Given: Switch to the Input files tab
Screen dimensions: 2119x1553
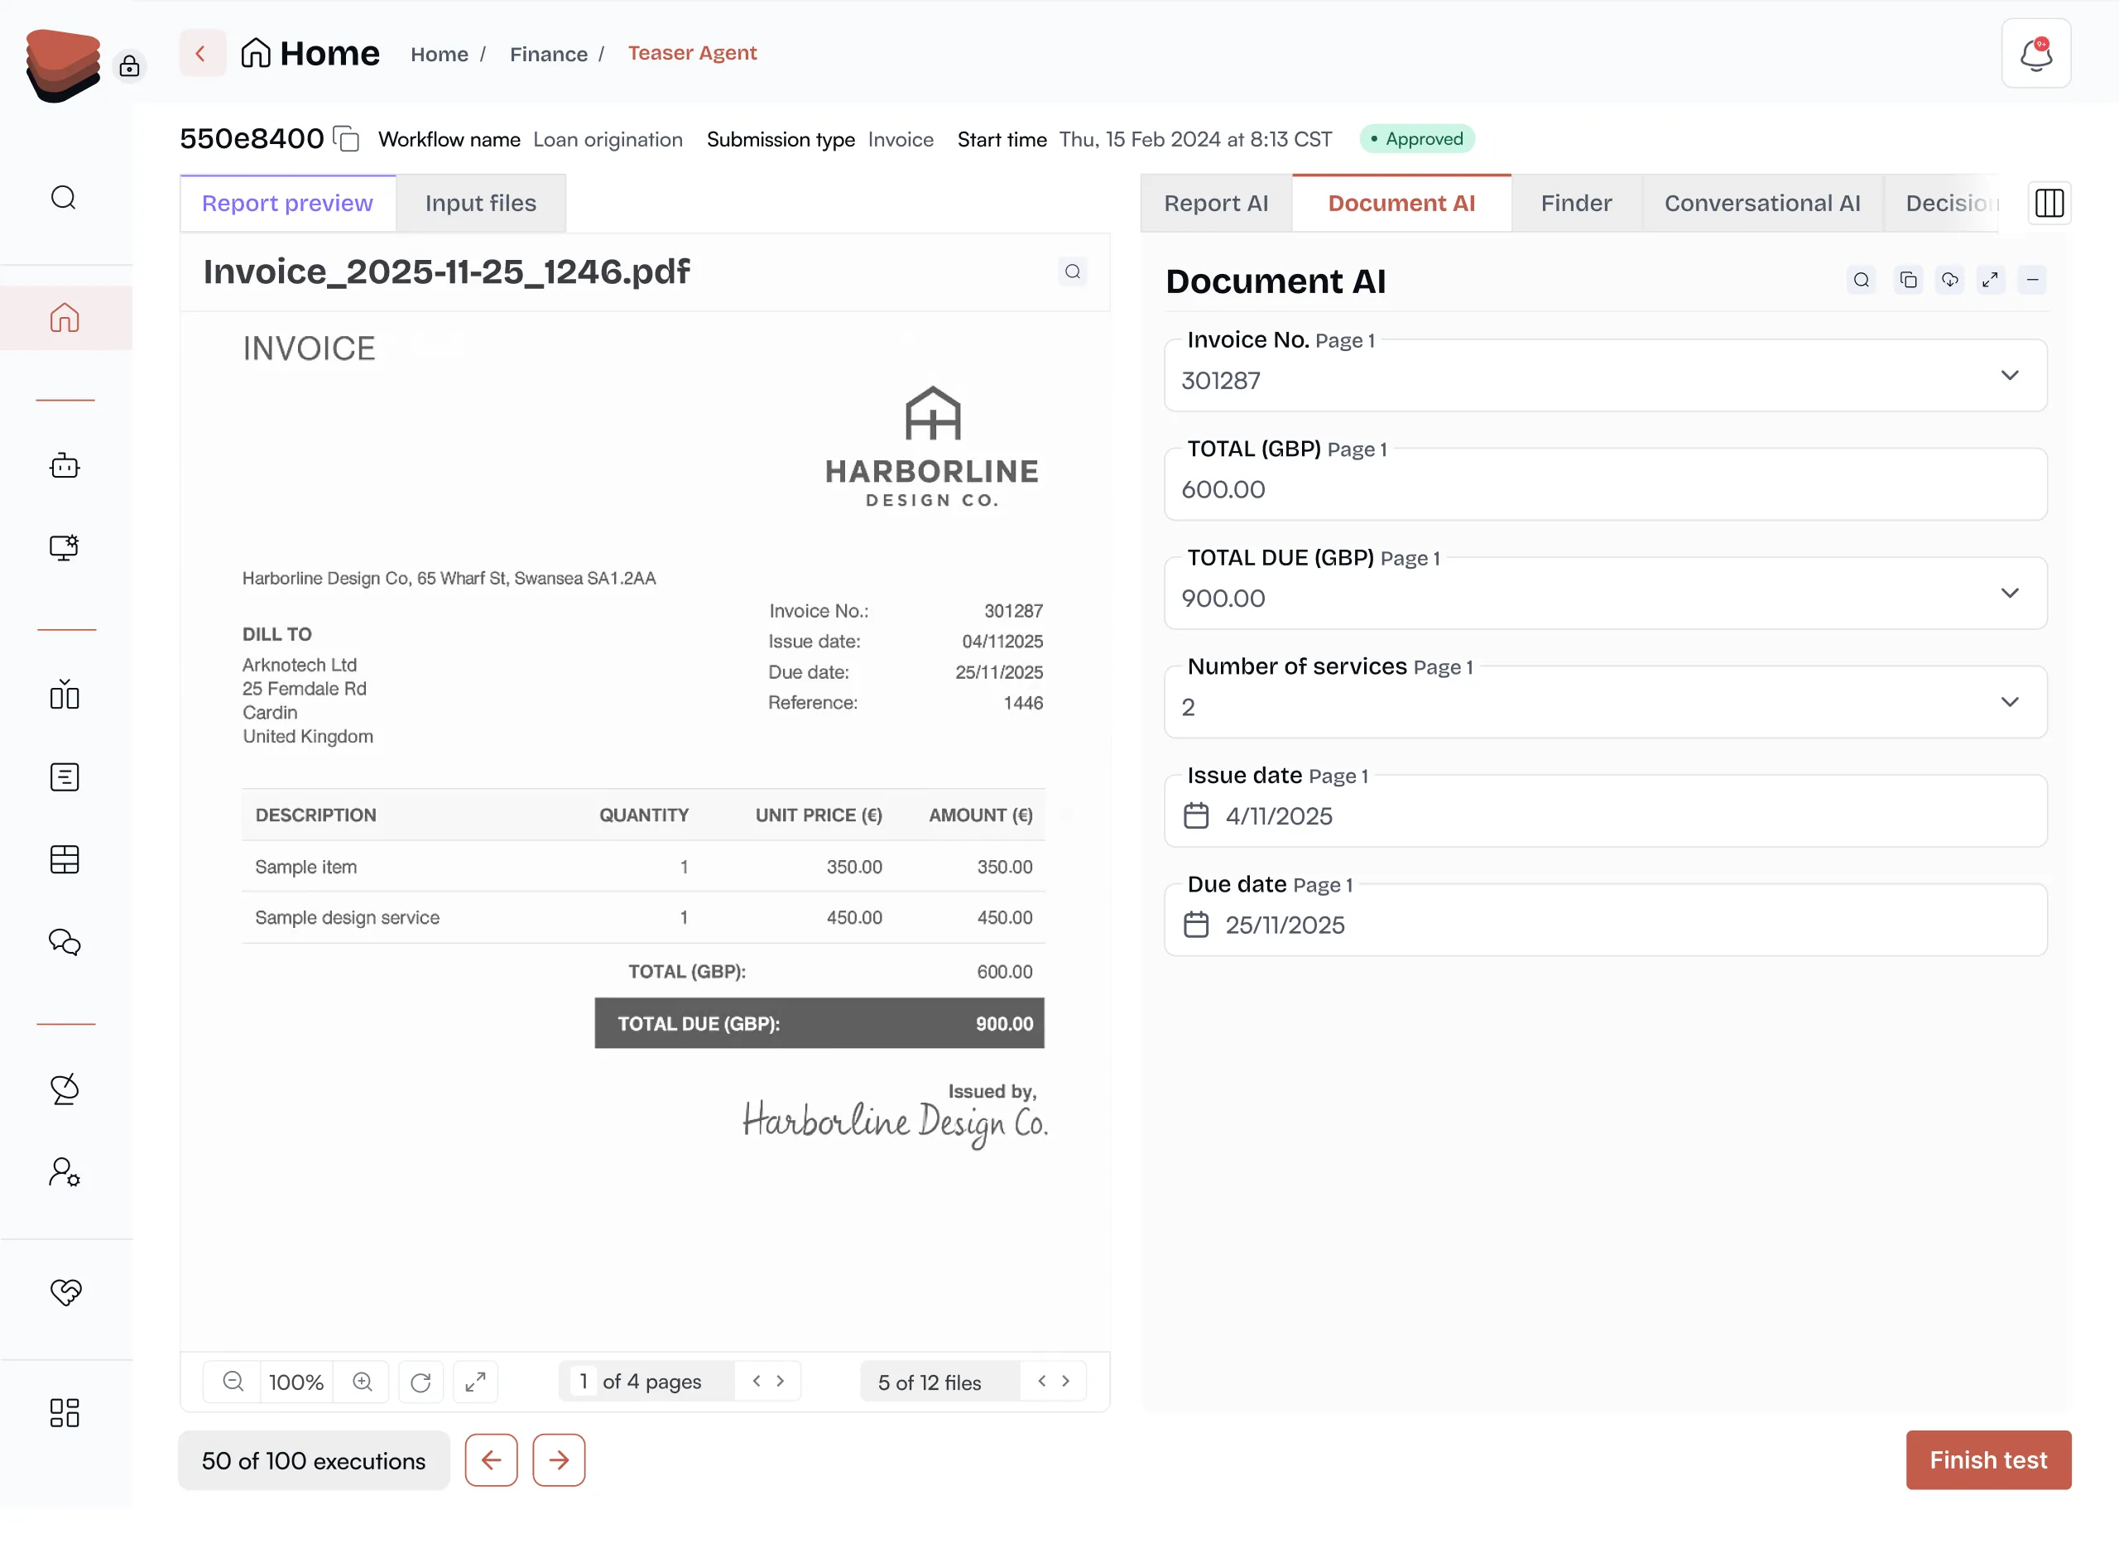Looking at the screenshot, I should click(480, 203).
